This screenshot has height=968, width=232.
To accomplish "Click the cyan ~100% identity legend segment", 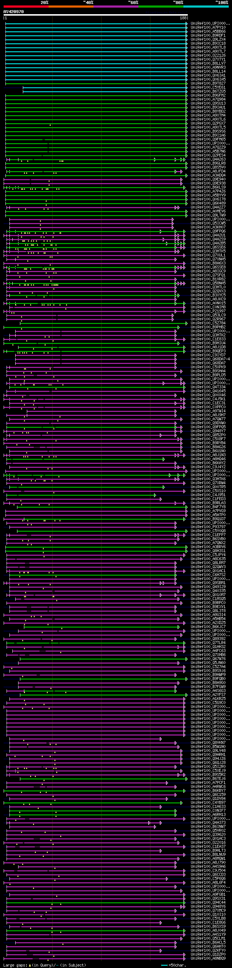I will coord(206,7).
